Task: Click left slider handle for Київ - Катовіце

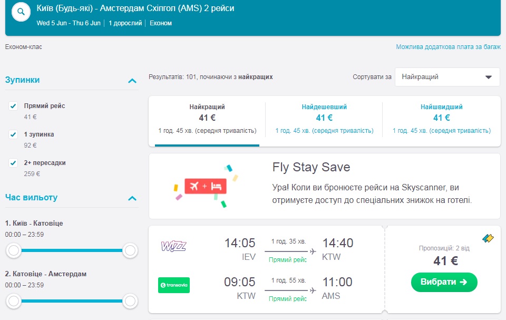Action: pos(14,251)
